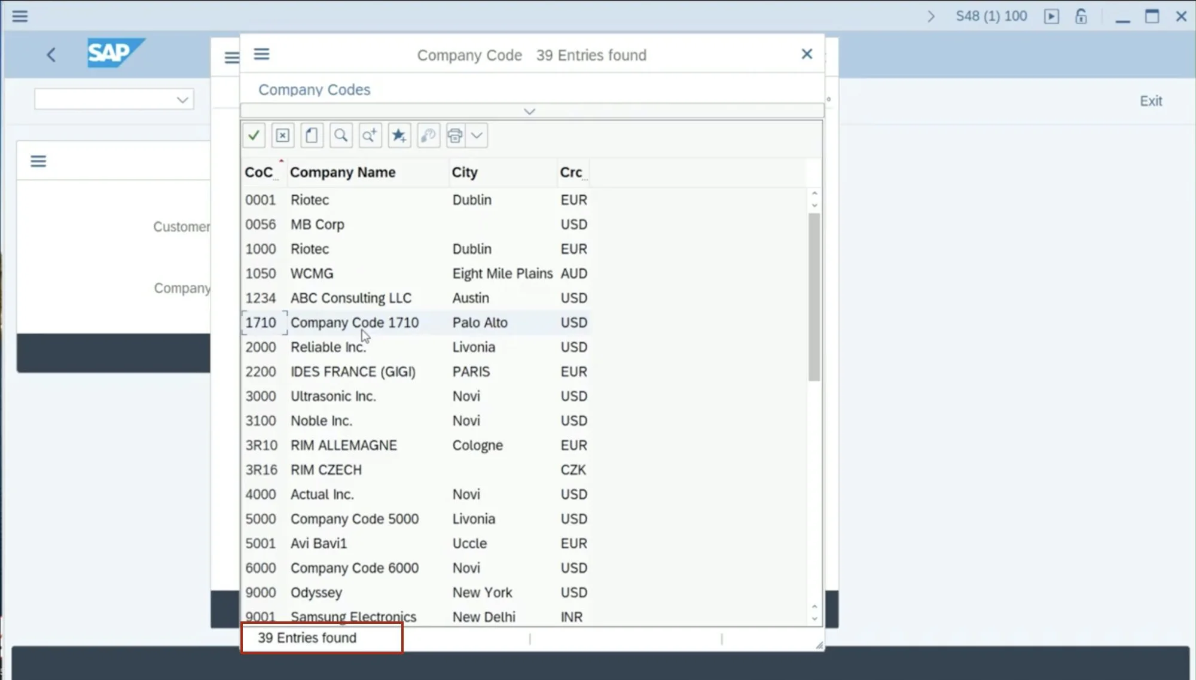The height and width of the screenshot is (680, 1196).
Task: Open the background panel hamburger menu
Action: [x=38, y=161]
